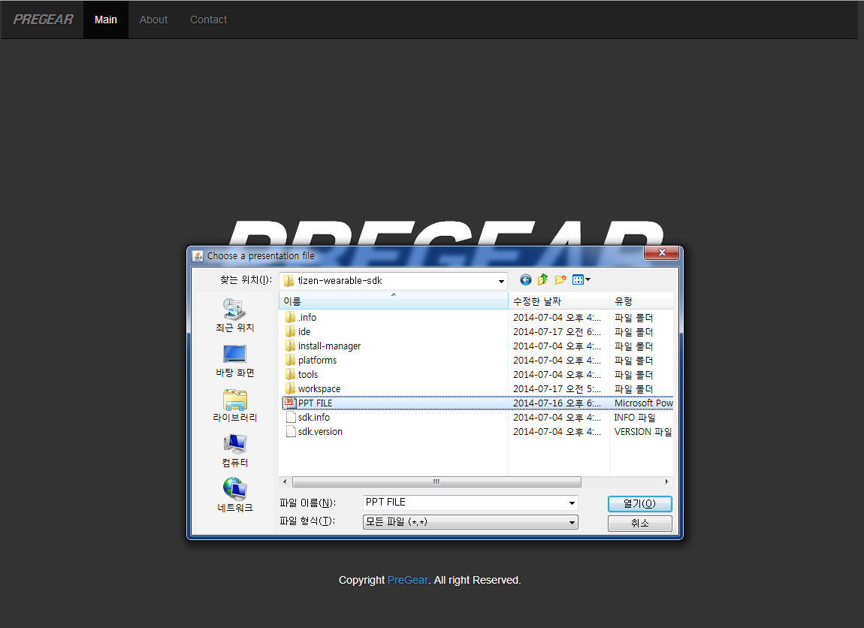The height and width of the screenshot is (628, 864).
Task: Click the Microsoft Pow type cell
Action: (644, 403)
